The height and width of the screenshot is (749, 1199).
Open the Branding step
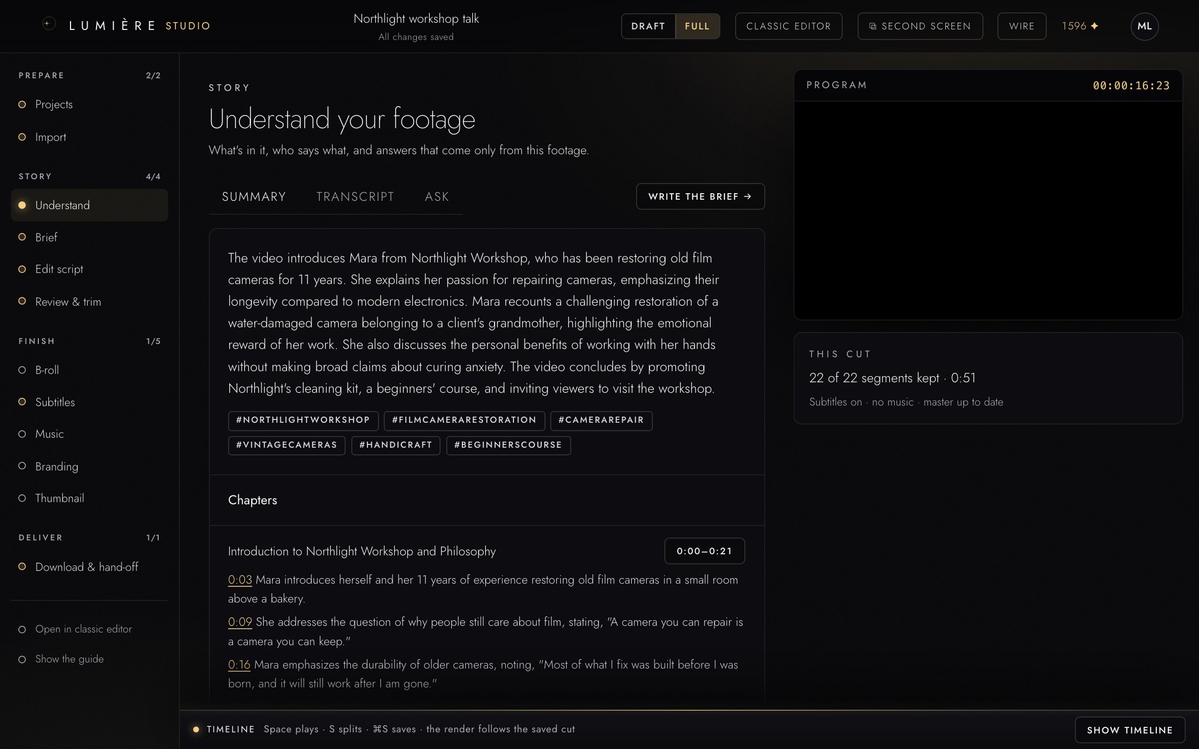(x=89, y=466)
